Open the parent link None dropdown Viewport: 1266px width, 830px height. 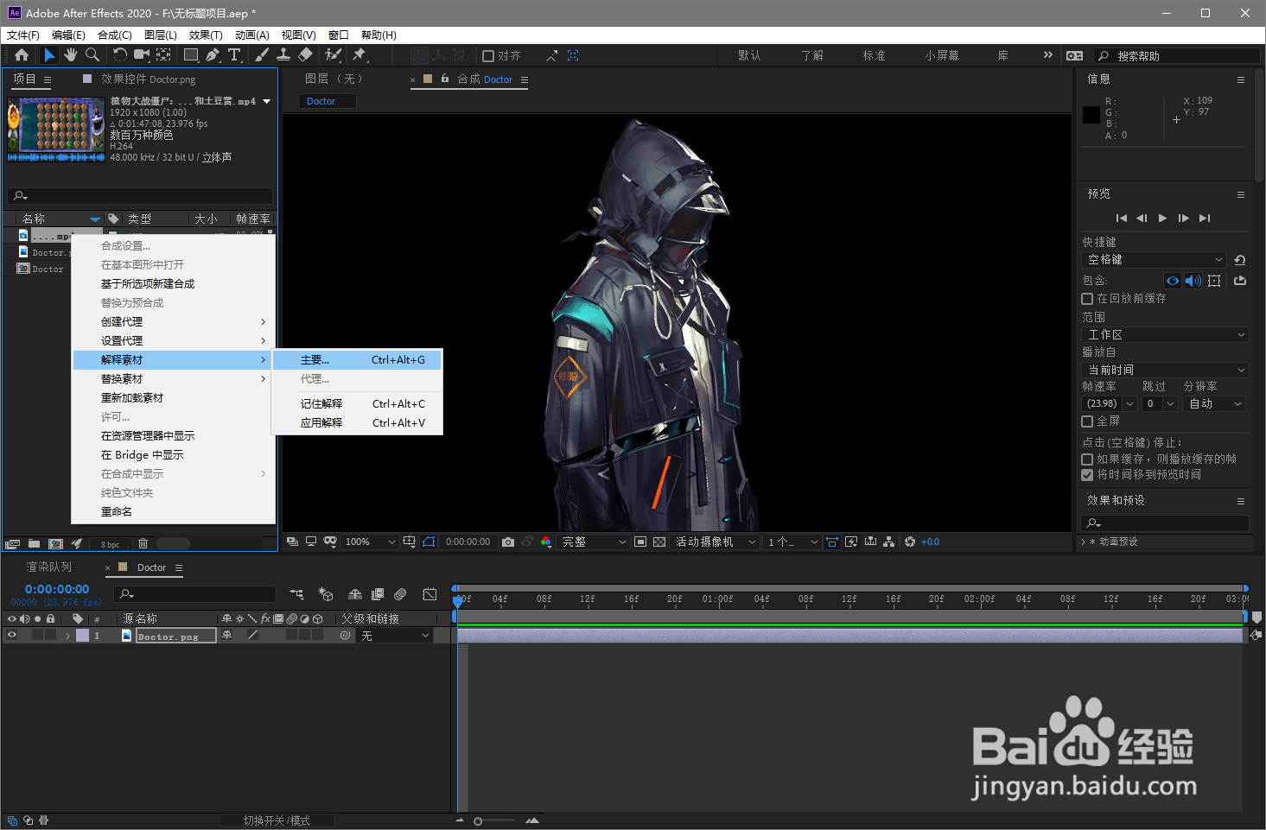[394, 636]
